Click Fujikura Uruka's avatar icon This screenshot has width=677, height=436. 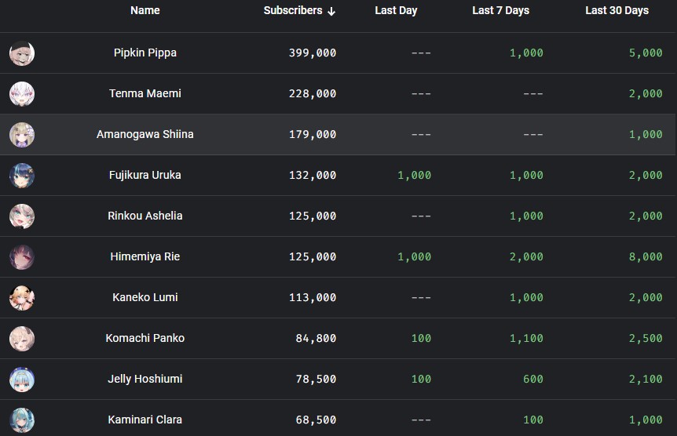[22, 176]
